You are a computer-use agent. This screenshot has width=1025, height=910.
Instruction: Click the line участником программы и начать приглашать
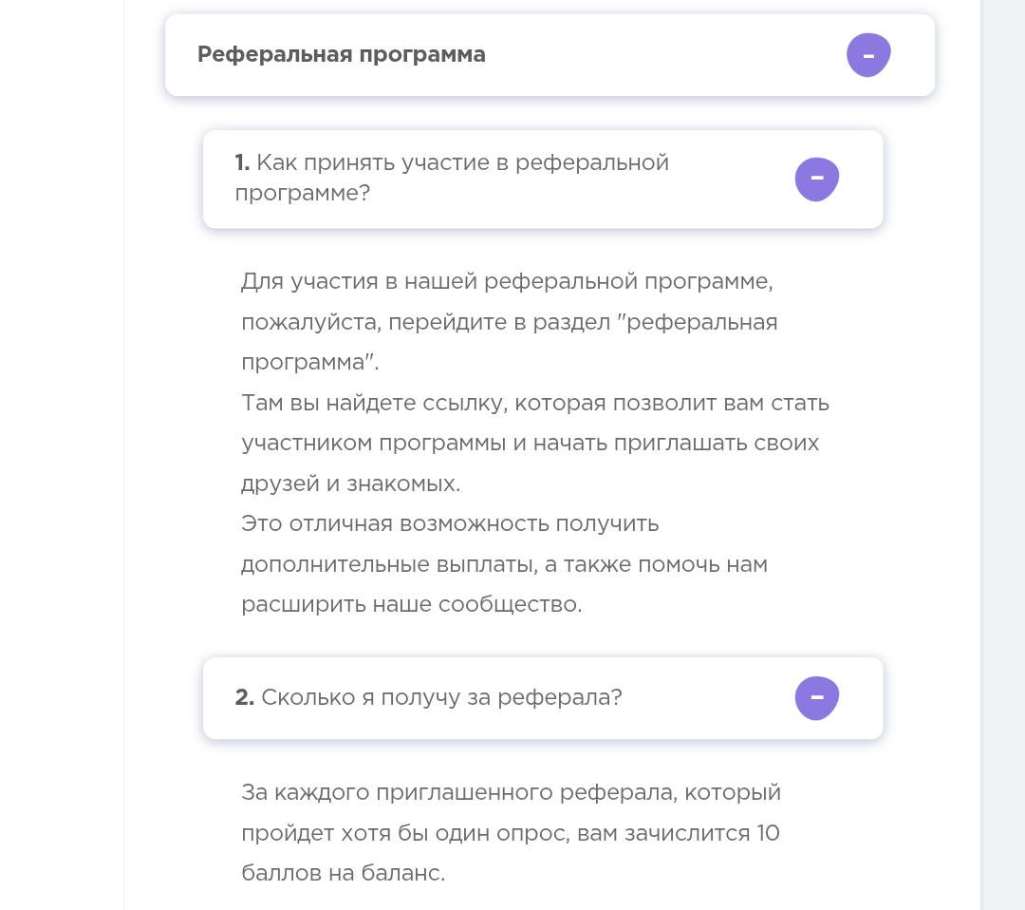[x=530, y=443]
